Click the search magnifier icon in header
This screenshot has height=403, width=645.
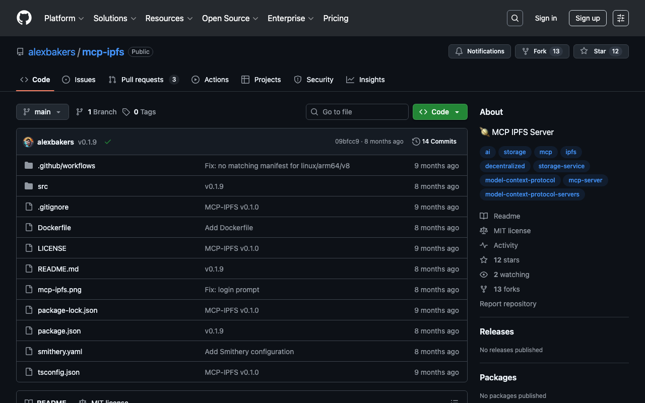click(514, 18)
